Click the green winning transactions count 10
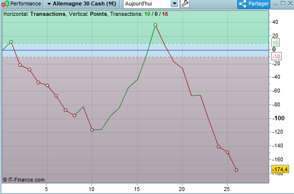Image resolution: width=294 pixels, height=194 pixels. pos(147,14)
